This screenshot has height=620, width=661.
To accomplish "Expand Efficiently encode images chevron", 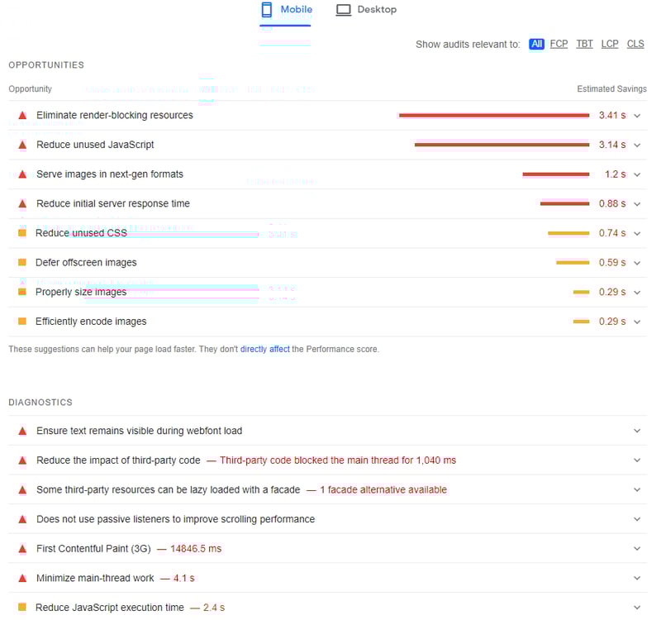I will pos(637,322).
